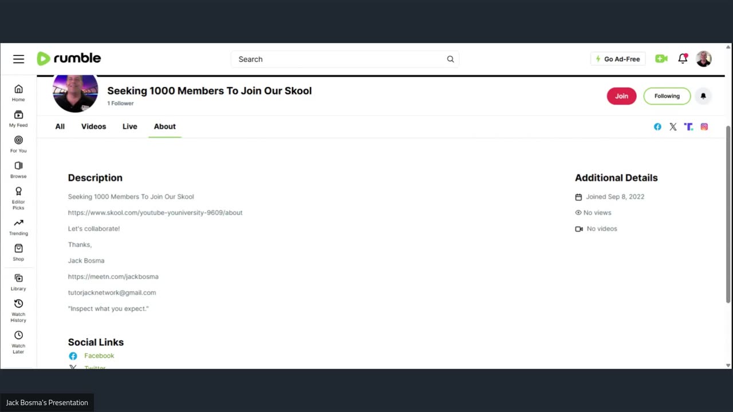This screenshot has height=412, width=733.
Task: Click the Facebook icon beside the tabs
Action: point(657,127)
